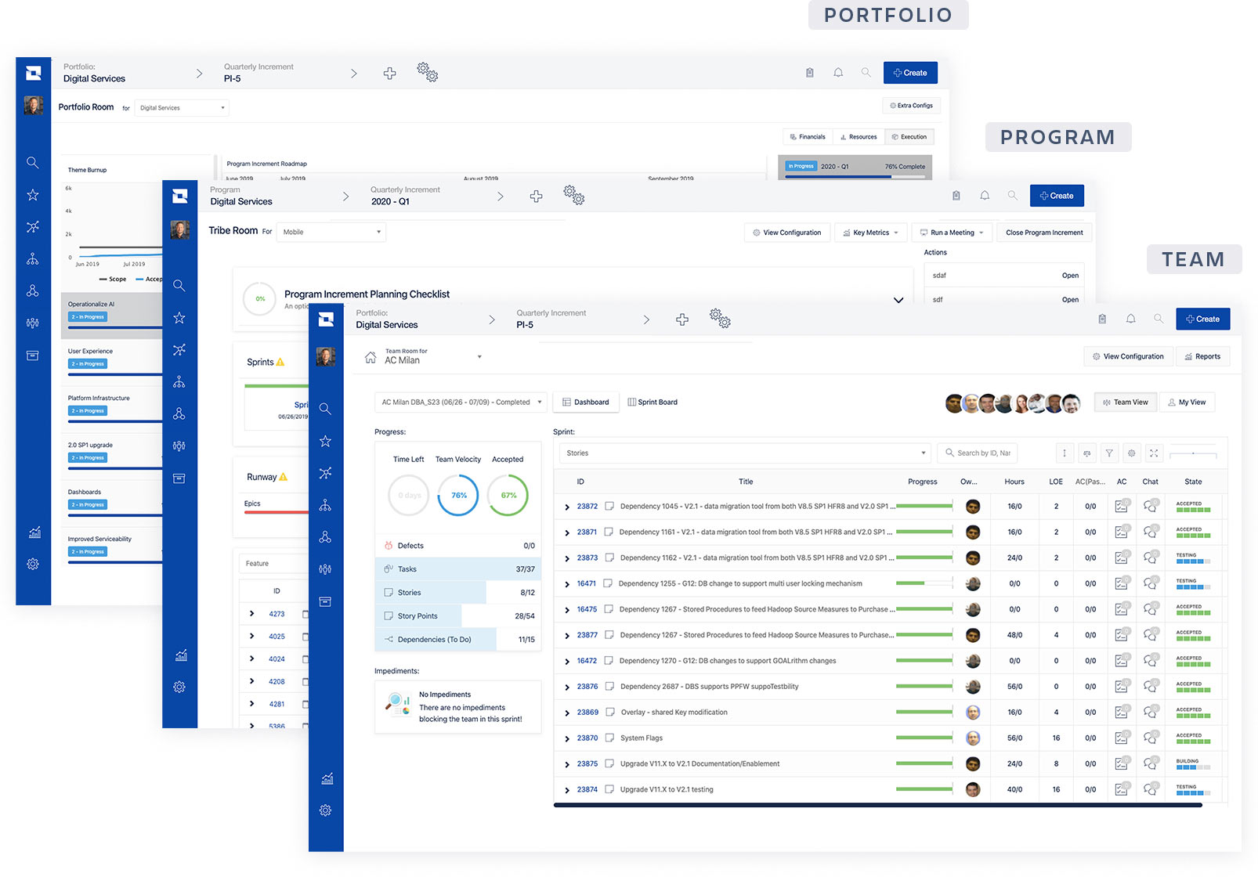This screenshot has height=877, width=1258.
Task: Click the Create button
Action: (1202, 319)
